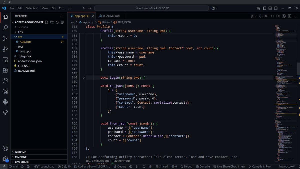Open Customize Layout in title bar
This screenshot has width=300, height=169.
tap(259, 8)
